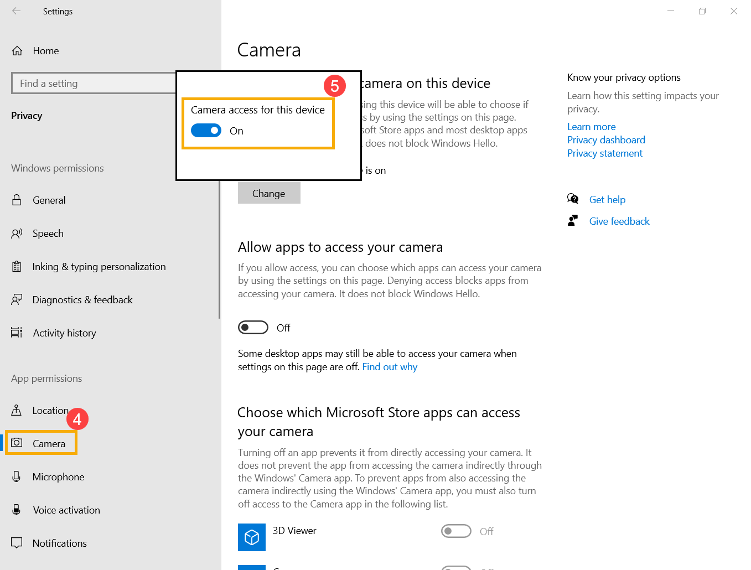Screen dimensions: 751x570
Task: Click the Diagnostics & feedback icon
Action: (17, 300)
